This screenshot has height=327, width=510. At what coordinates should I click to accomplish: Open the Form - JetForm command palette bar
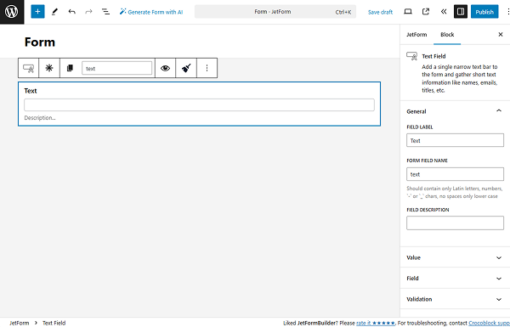(x=275, y=12)
